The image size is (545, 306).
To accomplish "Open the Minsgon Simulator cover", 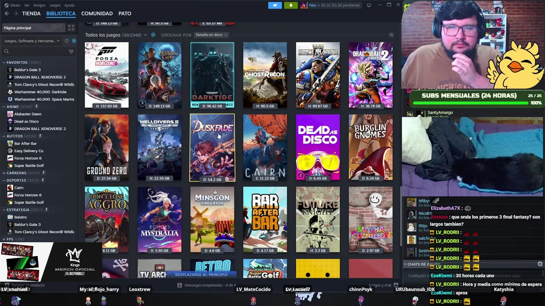I will pyautogui.click(x=212, y=219).
